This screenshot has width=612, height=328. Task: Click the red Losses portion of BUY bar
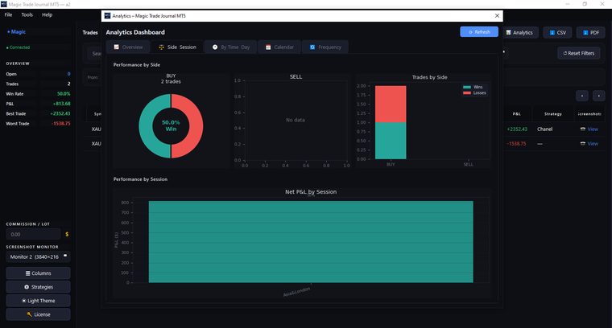pyautogui.click(x=391, y=104)
